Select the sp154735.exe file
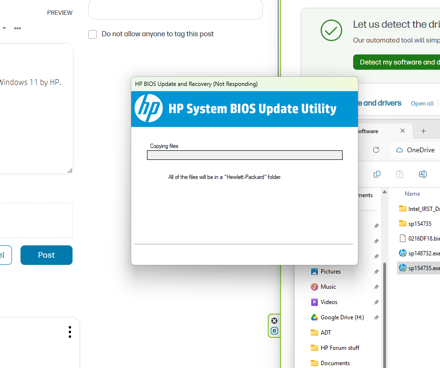Image resolution: width=440 pixels, height=368 pixels. tap(419, 268)
